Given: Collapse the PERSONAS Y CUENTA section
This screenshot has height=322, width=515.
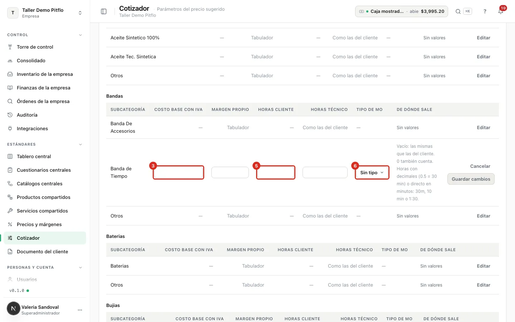Looking at the screenshot, I should point(80,268).
